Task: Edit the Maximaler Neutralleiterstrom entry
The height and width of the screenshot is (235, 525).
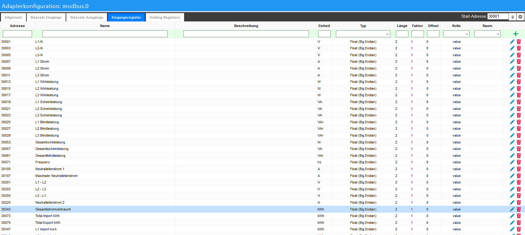Action: pyautogui.click(x=512, y=176)
